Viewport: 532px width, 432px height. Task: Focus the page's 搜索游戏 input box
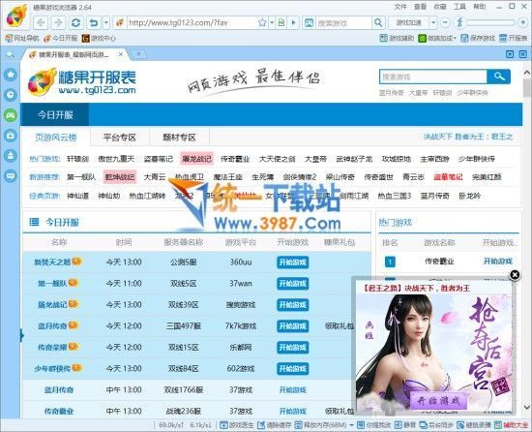click(433, 77)
